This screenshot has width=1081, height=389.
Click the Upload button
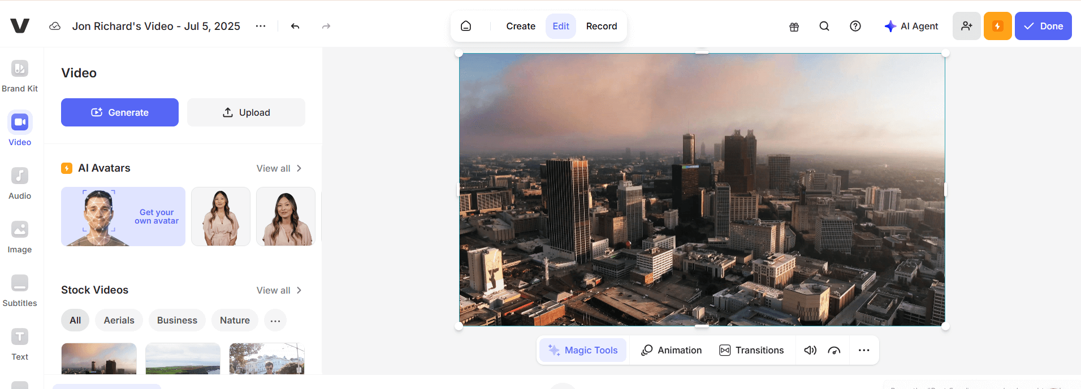point(247,112)
